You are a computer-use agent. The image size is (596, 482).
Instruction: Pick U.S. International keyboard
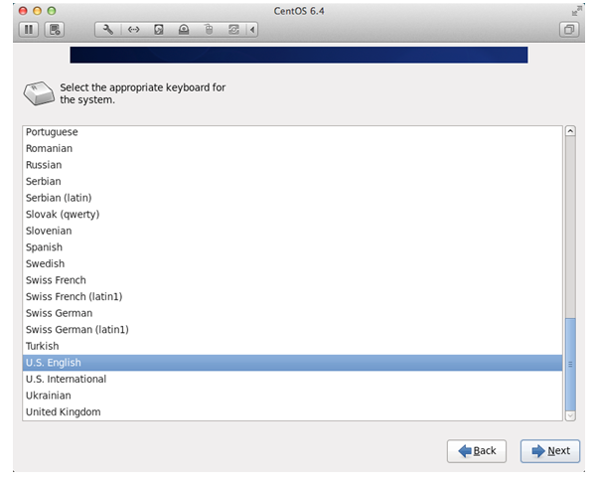[x=66, y=379]
